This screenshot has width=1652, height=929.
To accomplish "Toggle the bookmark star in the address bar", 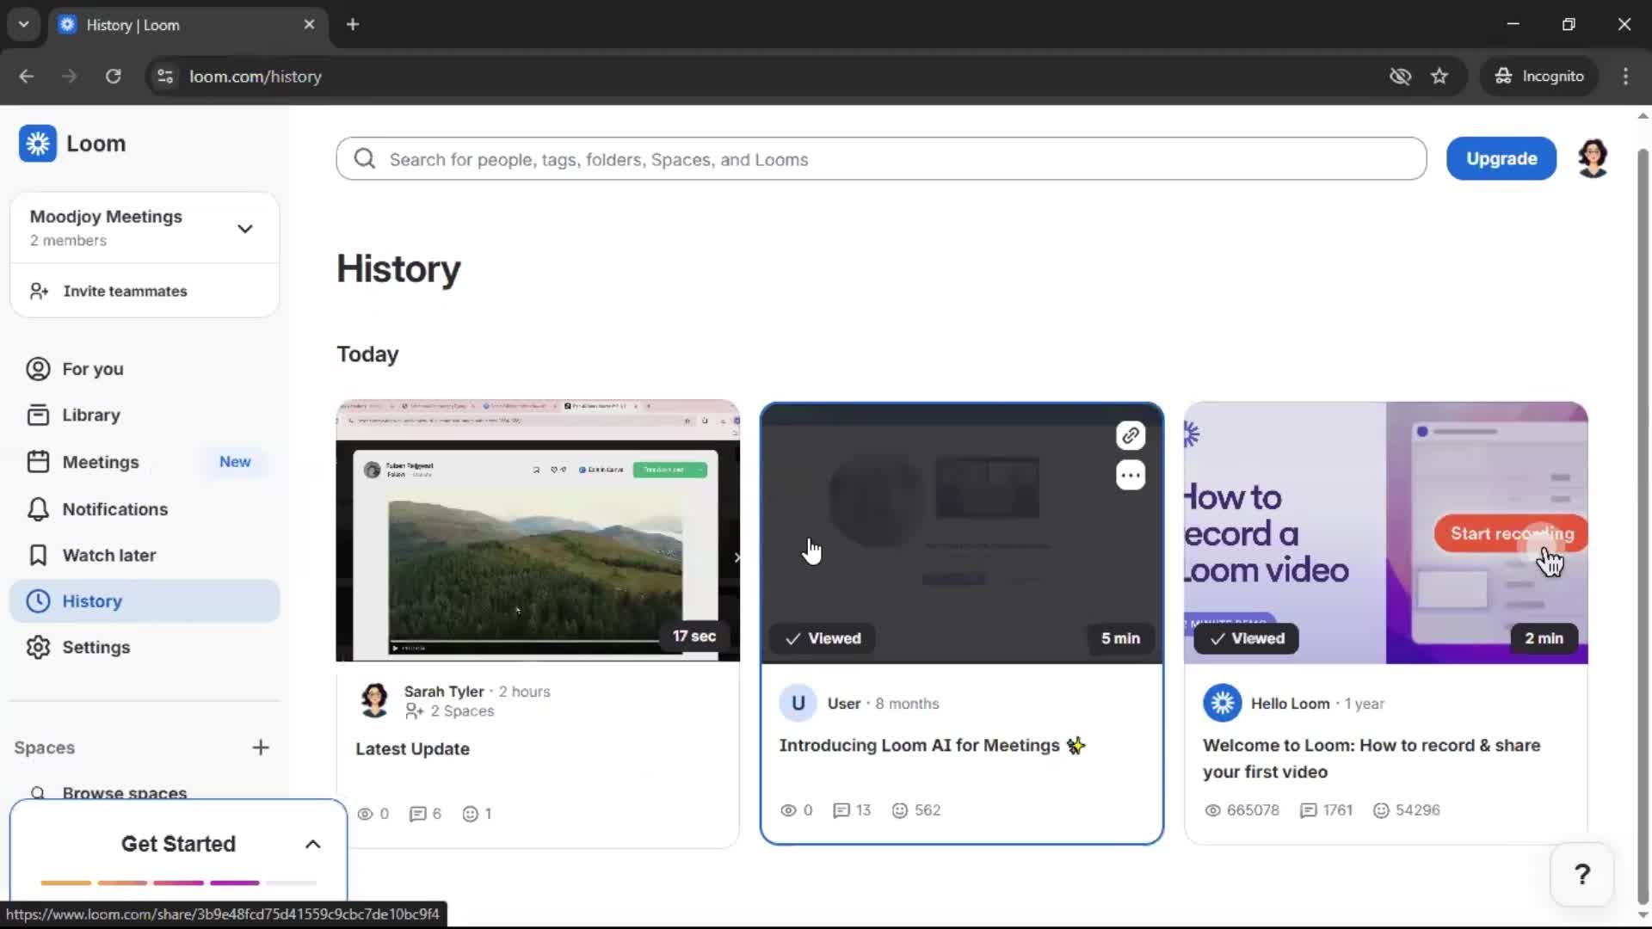I will coord(1439,76).
